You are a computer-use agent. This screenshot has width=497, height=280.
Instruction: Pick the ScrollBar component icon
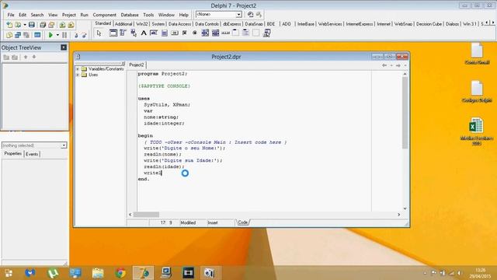coord(226,33)
